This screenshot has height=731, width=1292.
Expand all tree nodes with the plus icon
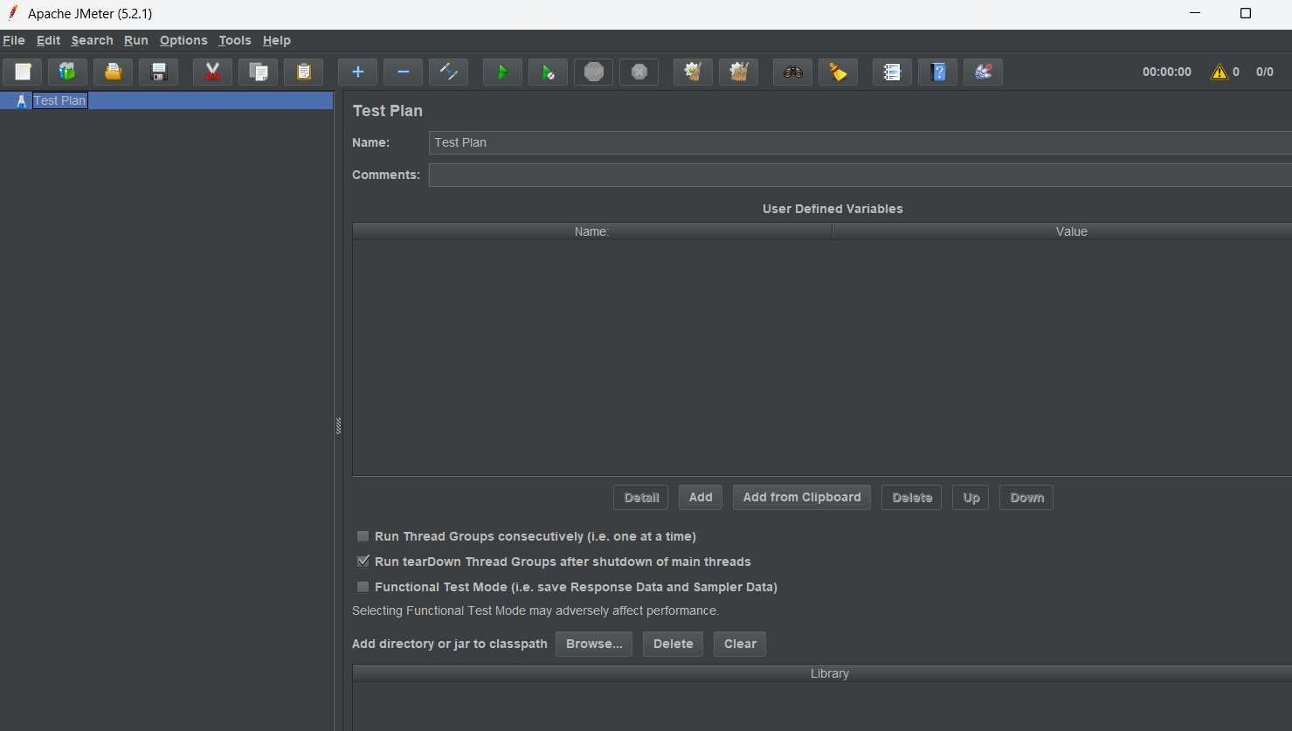(x=357, y=72)
